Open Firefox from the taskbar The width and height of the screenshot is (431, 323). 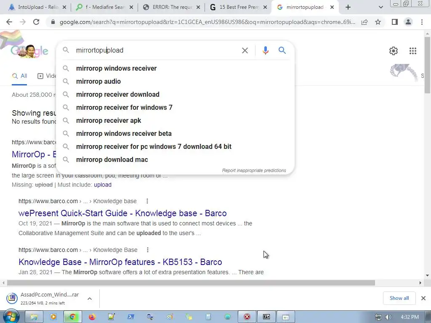click(x=92, y=317)
